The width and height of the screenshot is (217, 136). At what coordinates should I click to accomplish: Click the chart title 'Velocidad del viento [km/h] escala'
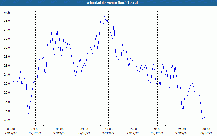tap(113, 3)
